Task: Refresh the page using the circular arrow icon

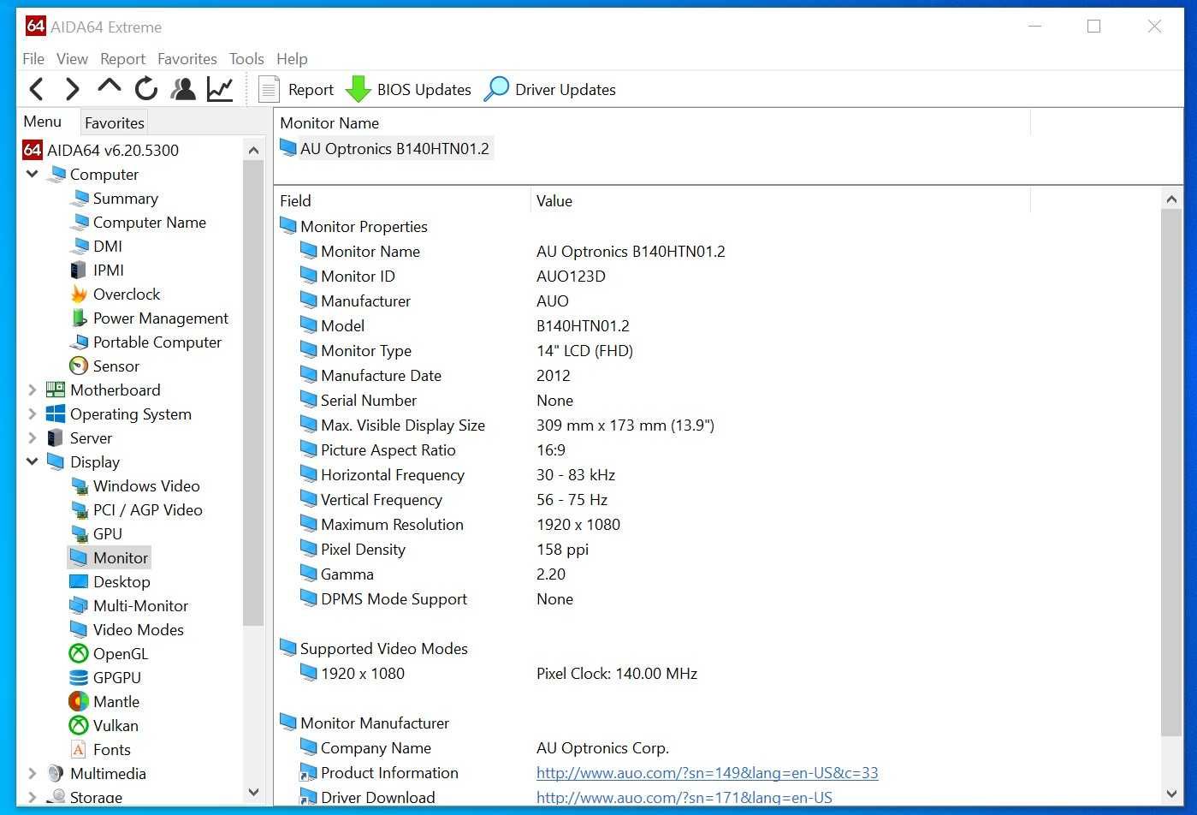Action: 146,88
